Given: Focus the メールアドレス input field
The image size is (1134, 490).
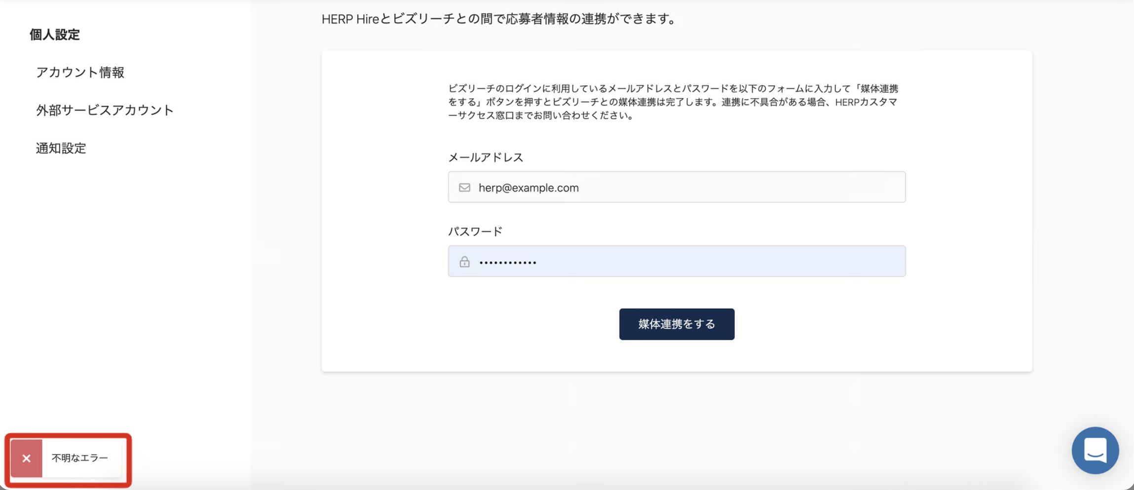Looking at the screenshot, I should coord(691,187).
